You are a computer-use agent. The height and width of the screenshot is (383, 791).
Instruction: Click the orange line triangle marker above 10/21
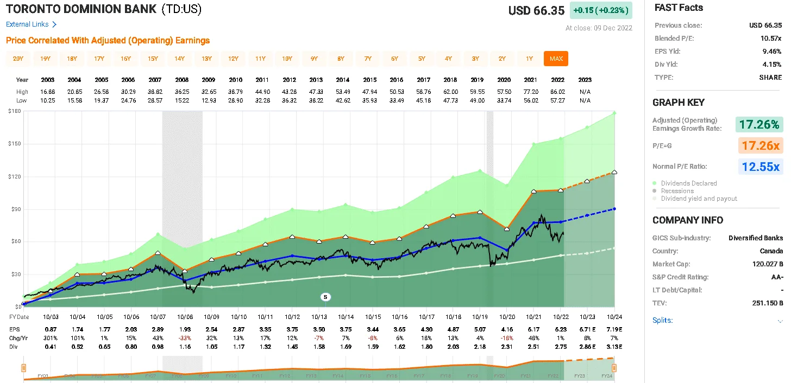(x=533, y=191)
